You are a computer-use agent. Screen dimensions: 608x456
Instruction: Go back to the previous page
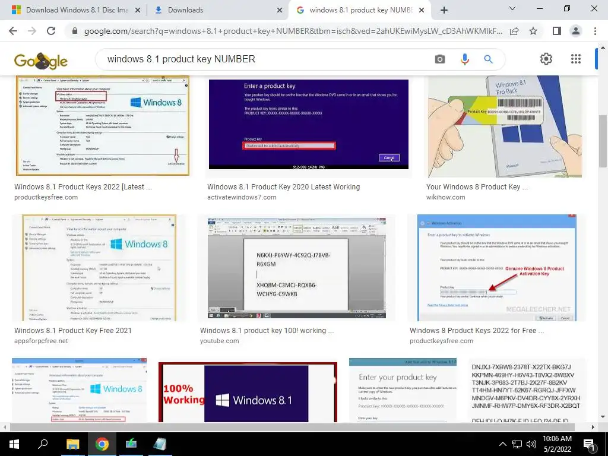(x=13, y=31)
